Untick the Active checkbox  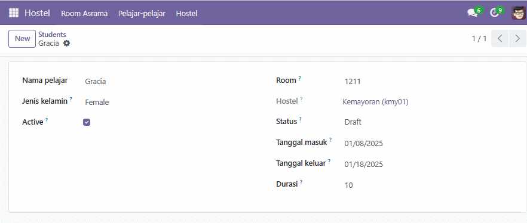[x=87, y=122]
